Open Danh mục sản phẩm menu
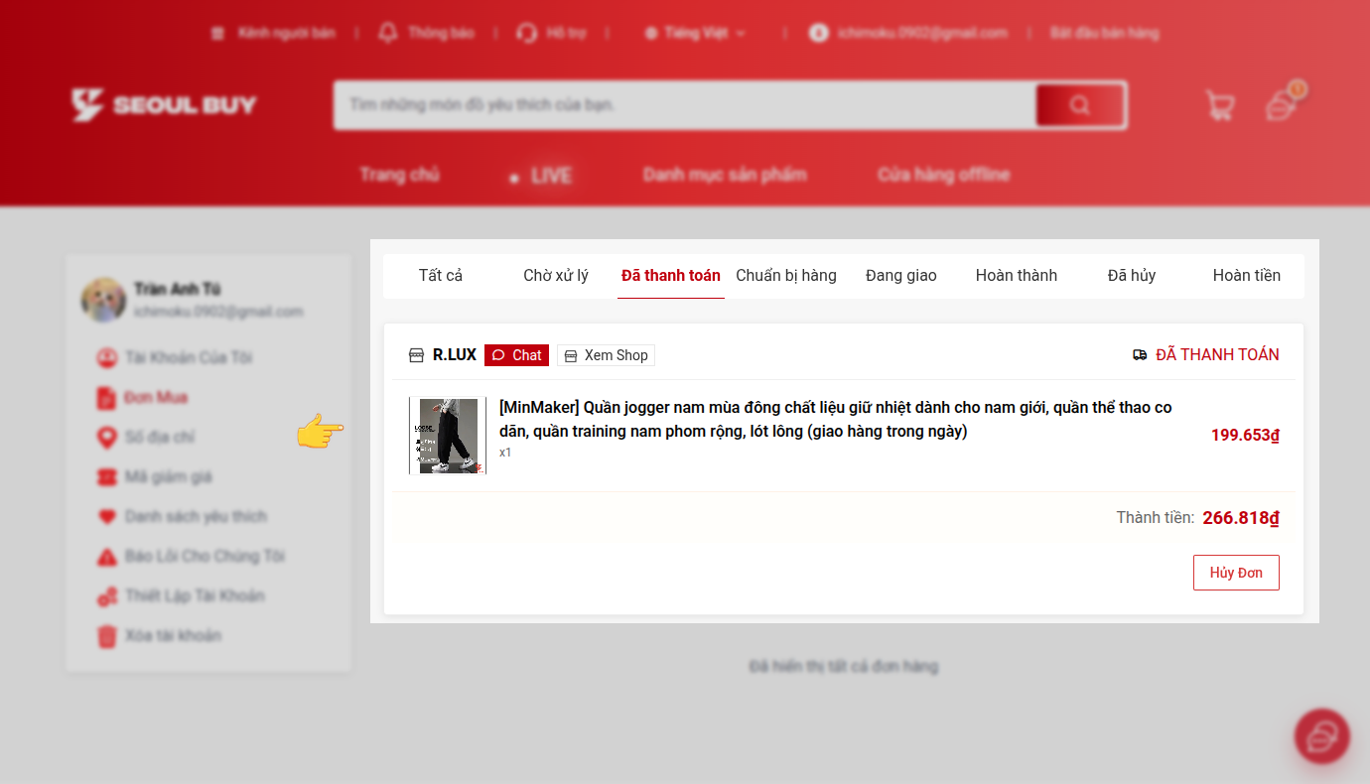This screenshot has width=1370, height=784. (724, 175)
